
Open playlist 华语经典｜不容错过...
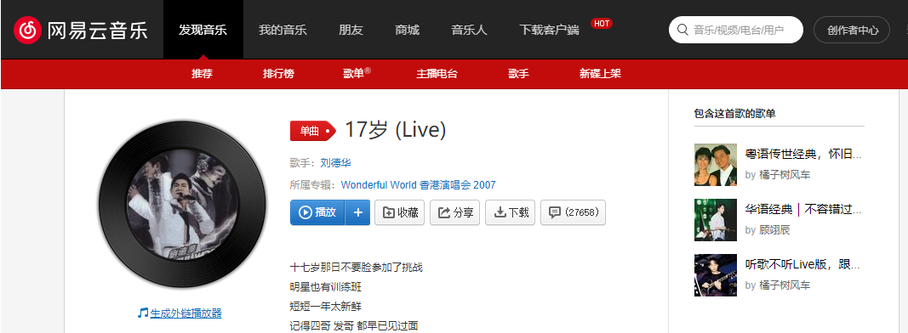[x=804, y=209]
